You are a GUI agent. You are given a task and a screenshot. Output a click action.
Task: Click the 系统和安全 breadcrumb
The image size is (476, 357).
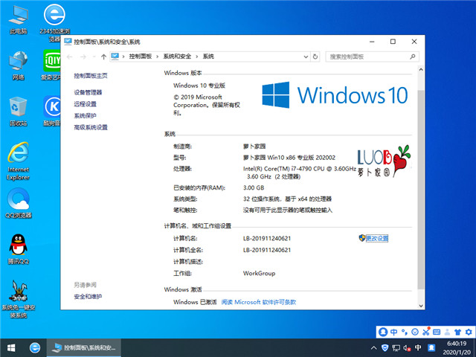pyautogui.click(x=177, y=57)
